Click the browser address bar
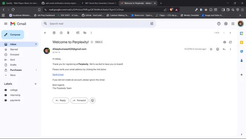The width and height of the screenshot is (246, 139). 103,9
